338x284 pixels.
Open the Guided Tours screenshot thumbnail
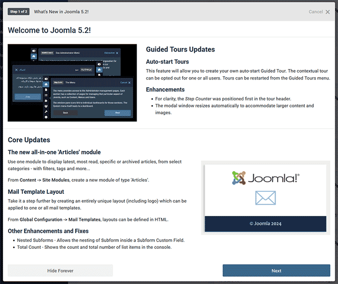(x=72, y=82)
